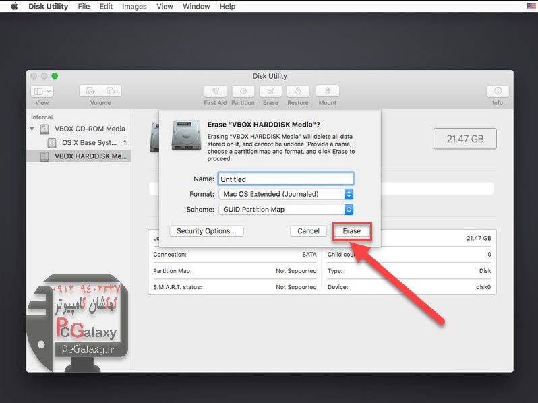Click the Erase toolbar icon
The height and width of the screenshot is (403, 538).
tap(270, 91)
